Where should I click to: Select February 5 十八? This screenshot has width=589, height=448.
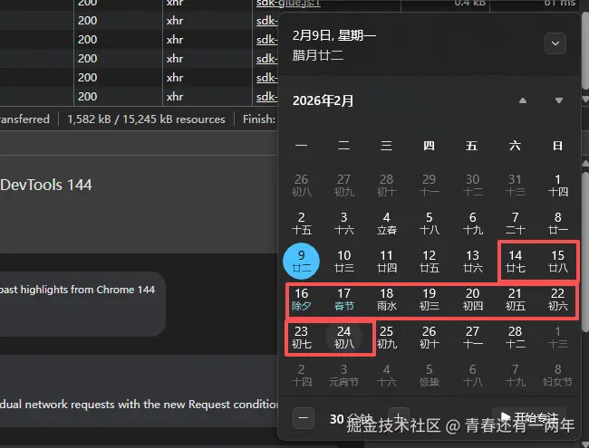click(x=429, y=223)
